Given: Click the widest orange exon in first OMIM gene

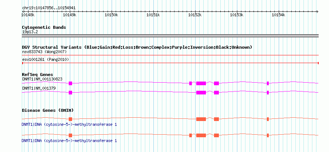Looking at the screenshot, I should point(201,119).
